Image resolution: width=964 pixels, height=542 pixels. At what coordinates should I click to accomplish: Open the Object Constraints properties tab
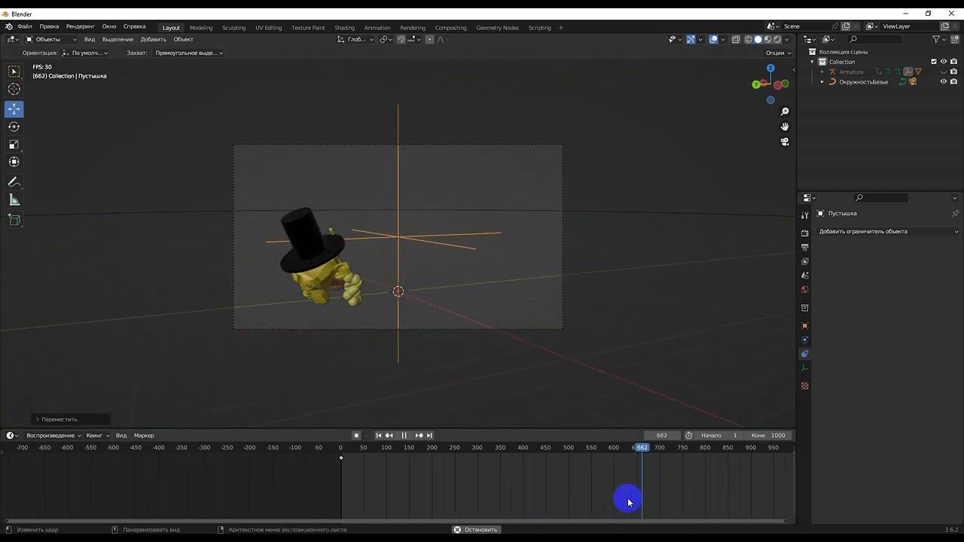[804, 354]
